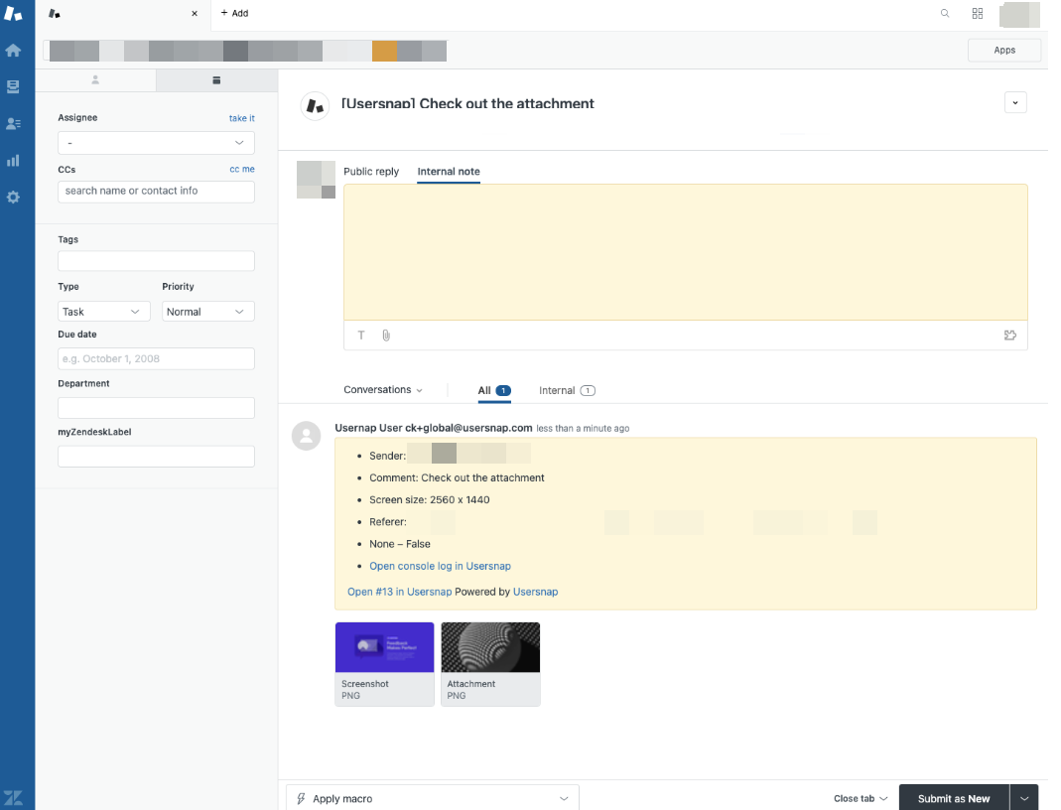This screenshot has height=810, width=1061.
Task: Click the Zendesk logo at sidebar top
Action: (x=13, y=13)
